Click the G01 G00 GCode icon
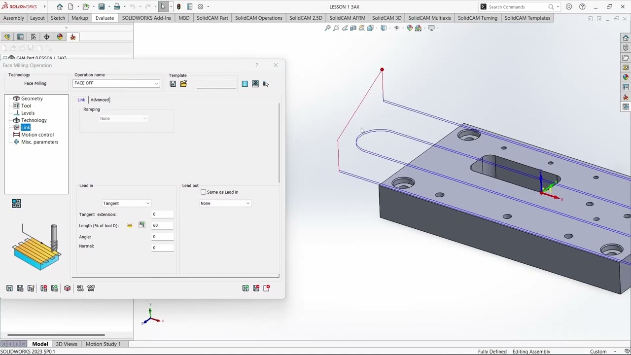This screenshot has height=355, width=631. pyautogui.click(x=80, y=288)
